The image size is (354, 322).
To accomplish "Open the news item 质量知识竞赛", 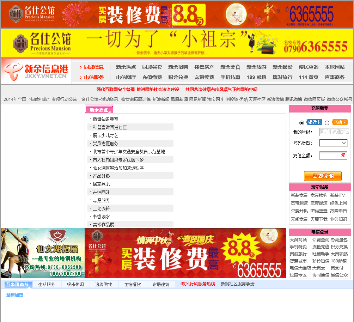I will [x=106, y=119].
